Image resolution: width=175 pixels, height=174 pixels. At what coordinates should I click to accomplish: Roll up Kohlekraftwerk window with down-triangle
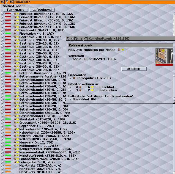point(72,38)
